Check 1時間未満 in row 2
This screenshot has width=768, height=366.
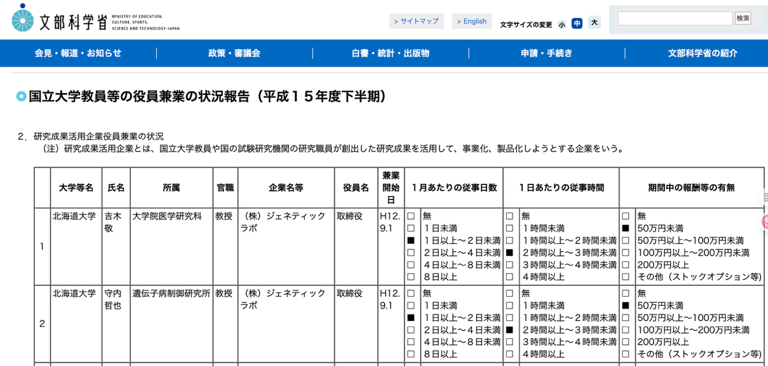pos(509,305)
